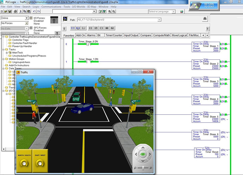This screenshot has width=243, height=175.
Task: Click the Zoom In magnifier icon
Action: [x=109, y=11]
